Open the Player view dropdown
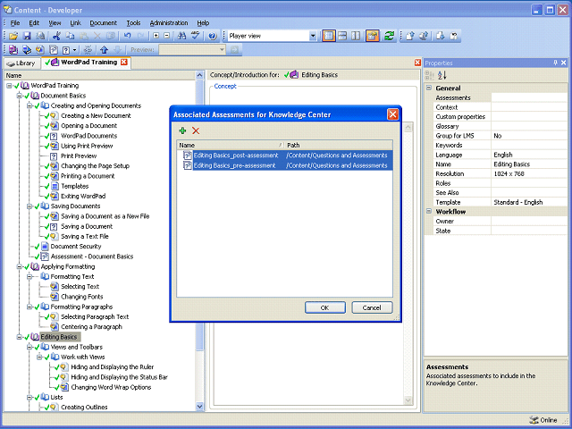Viewport: 572px width, 429px height. tap(313, 36)
